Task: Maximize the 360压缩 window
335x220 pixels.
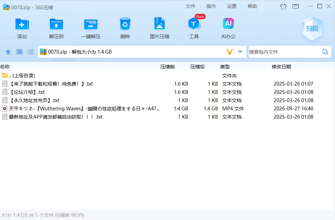Action: click(x=320, y=6)
